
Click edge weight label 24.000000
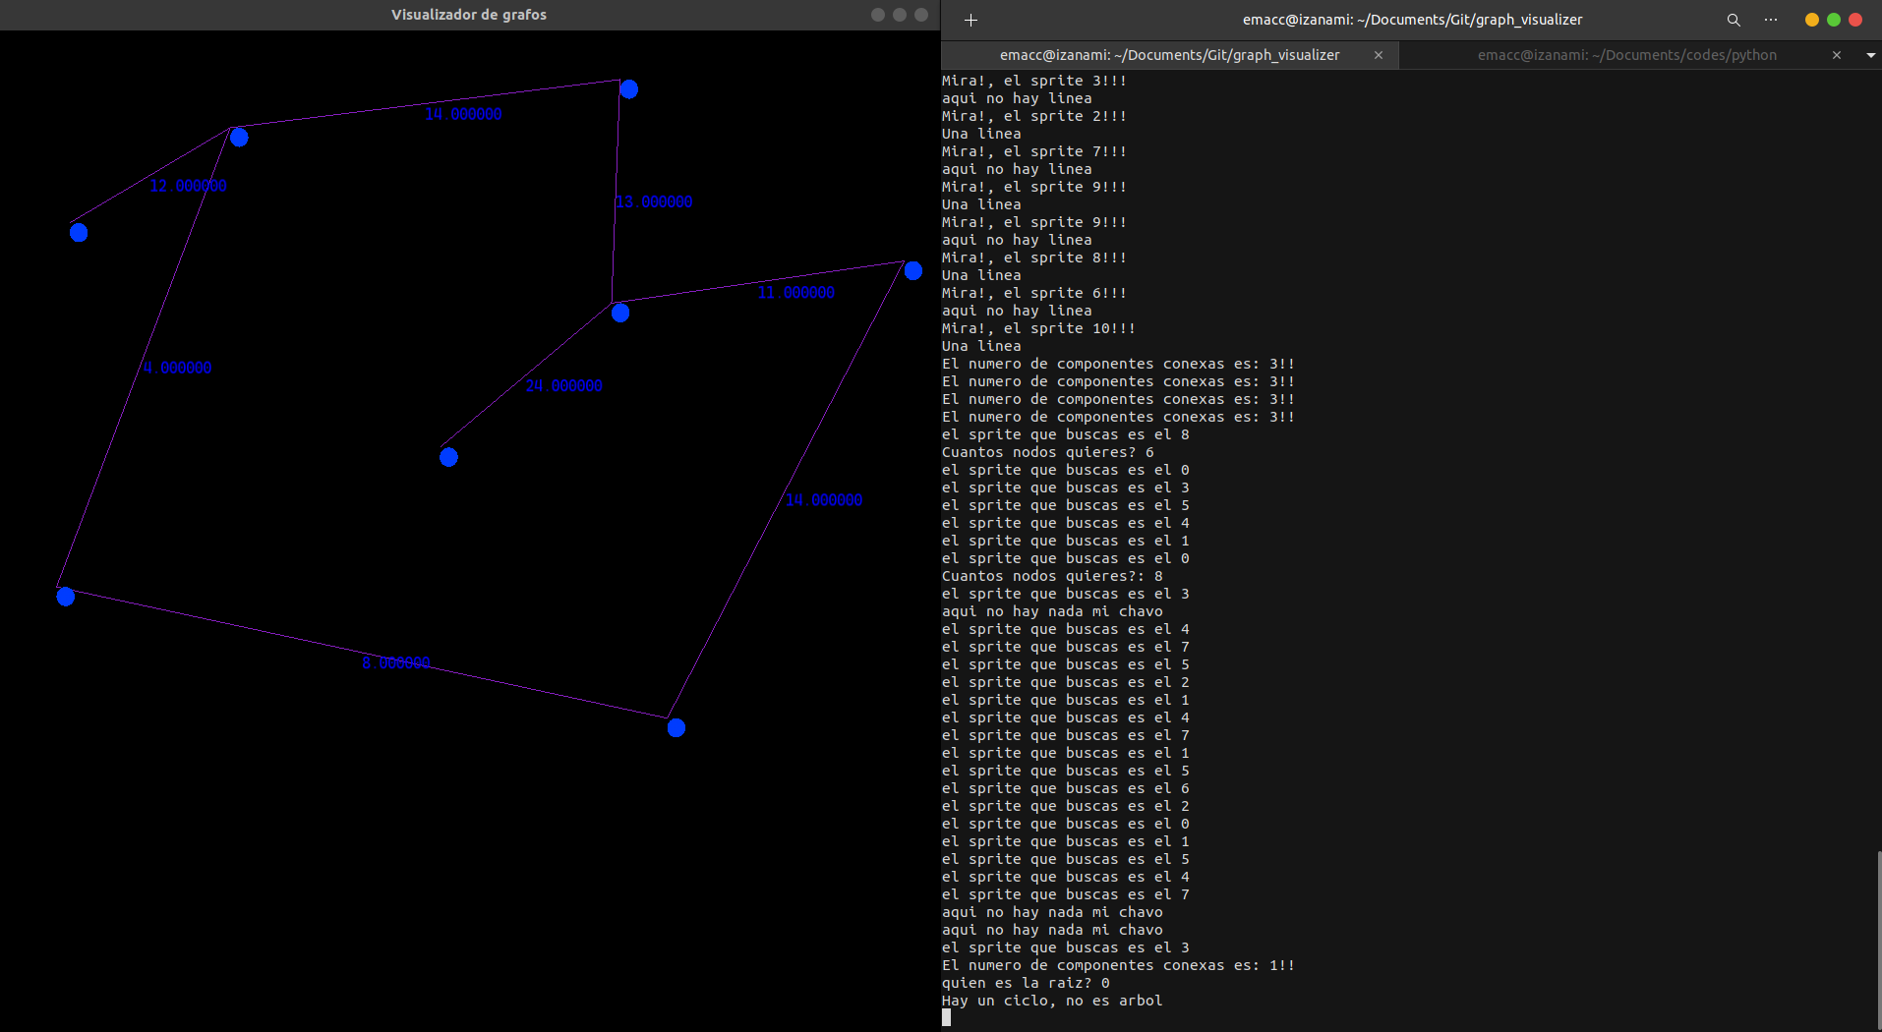[563, 386]
